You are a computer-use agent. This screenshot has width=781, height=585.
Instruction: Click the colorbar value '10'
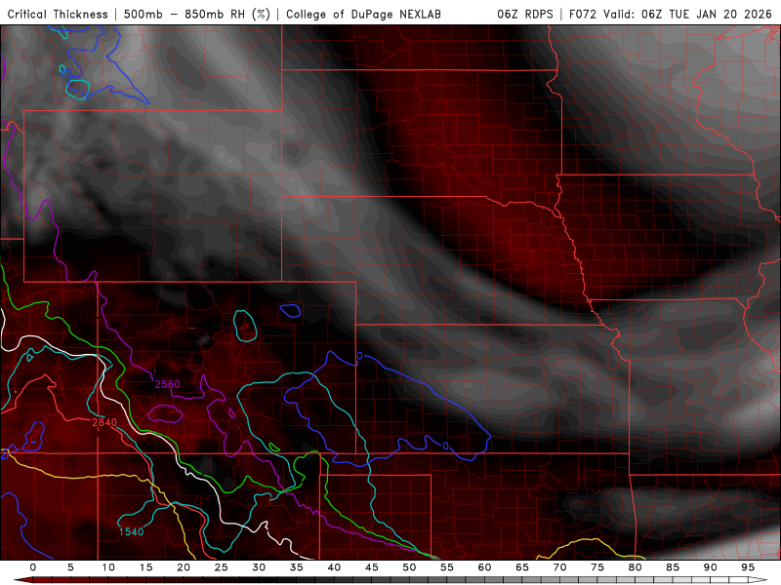pos(108,567)
